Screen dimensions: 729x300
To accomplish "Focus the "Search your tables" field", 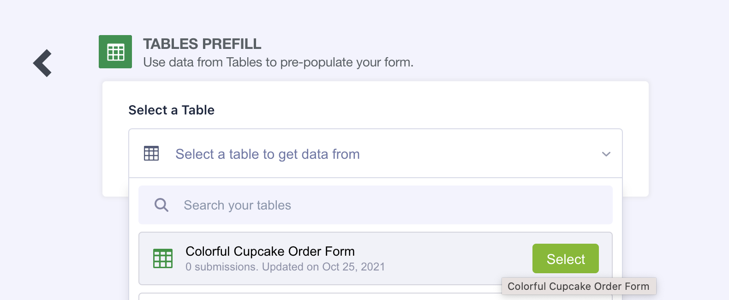I will click(369, 205).
